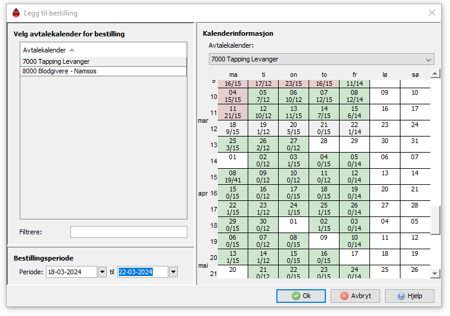Click the start date field showing 18-03-2024

coord(72,272)
